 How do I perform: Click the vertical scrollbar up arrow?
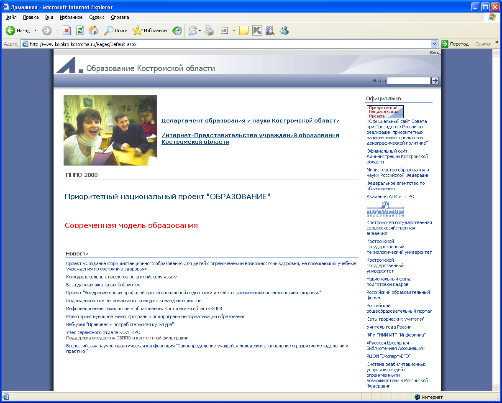point(496,54)
